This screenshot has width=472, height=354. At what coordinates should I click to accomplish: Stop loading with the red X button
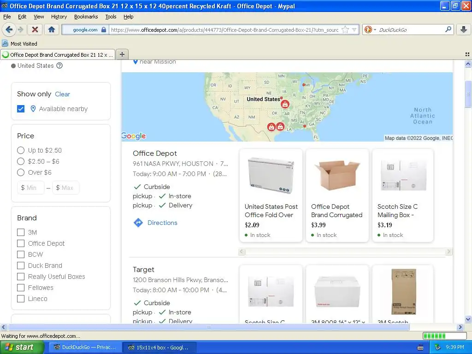pyautogui.click(x=35, y=29)
